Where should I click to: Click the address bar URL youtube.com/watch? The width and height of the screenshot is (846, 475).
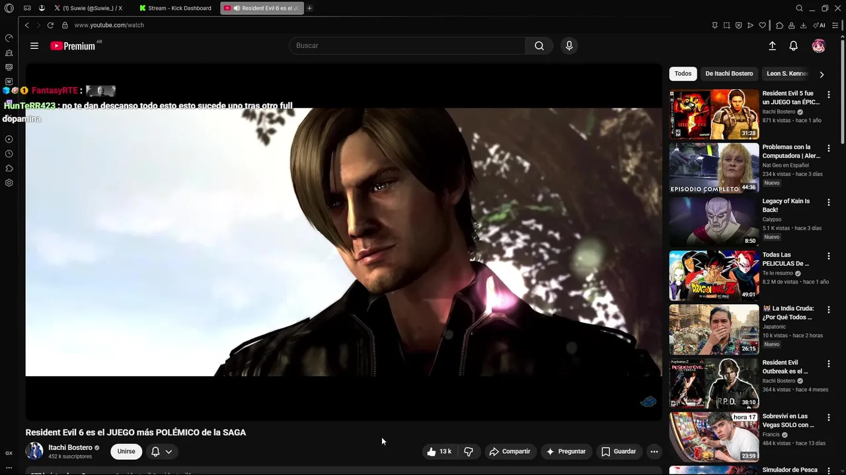tap(109, 25)
